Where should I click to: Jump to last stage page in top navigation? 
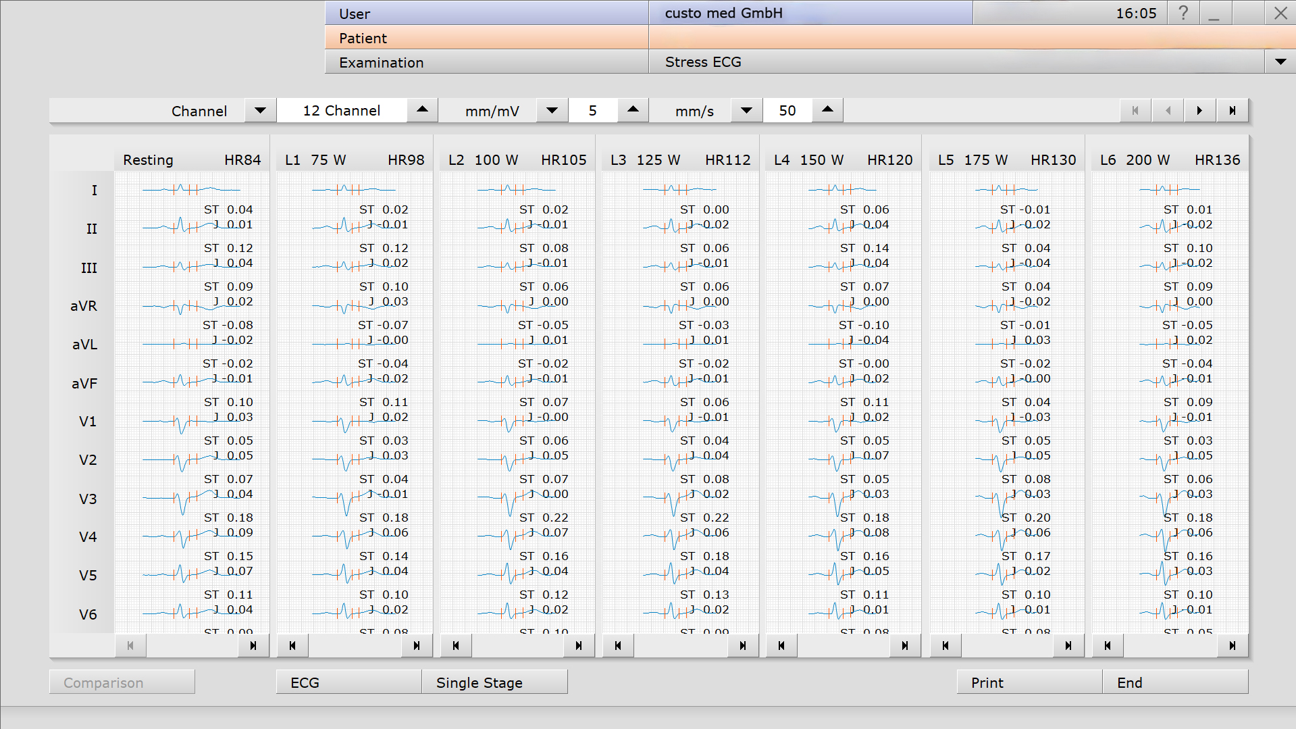[1233, 110]
